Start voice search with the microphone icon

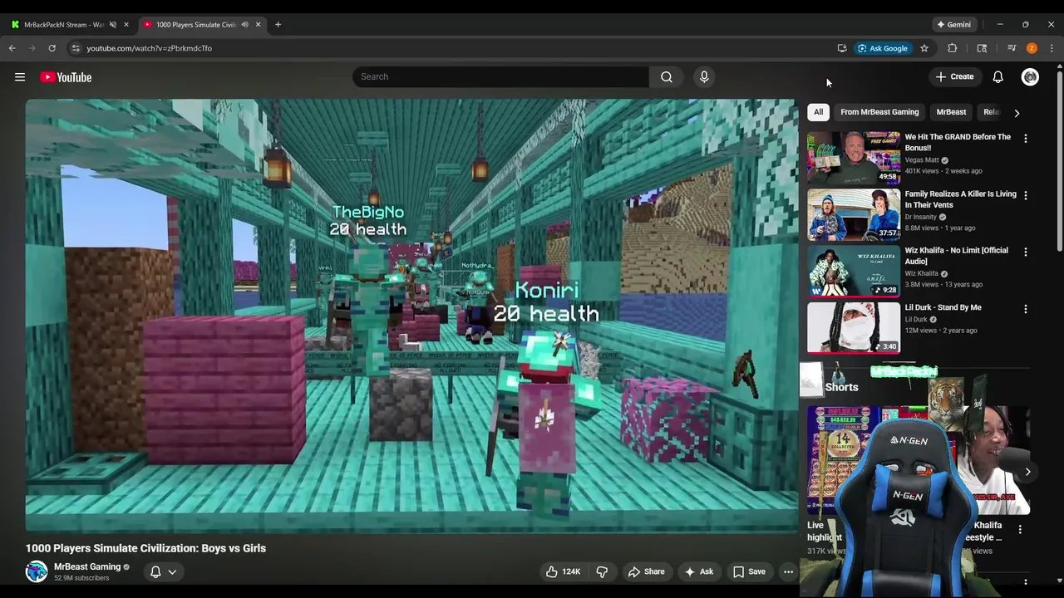(x=704, y=76)
